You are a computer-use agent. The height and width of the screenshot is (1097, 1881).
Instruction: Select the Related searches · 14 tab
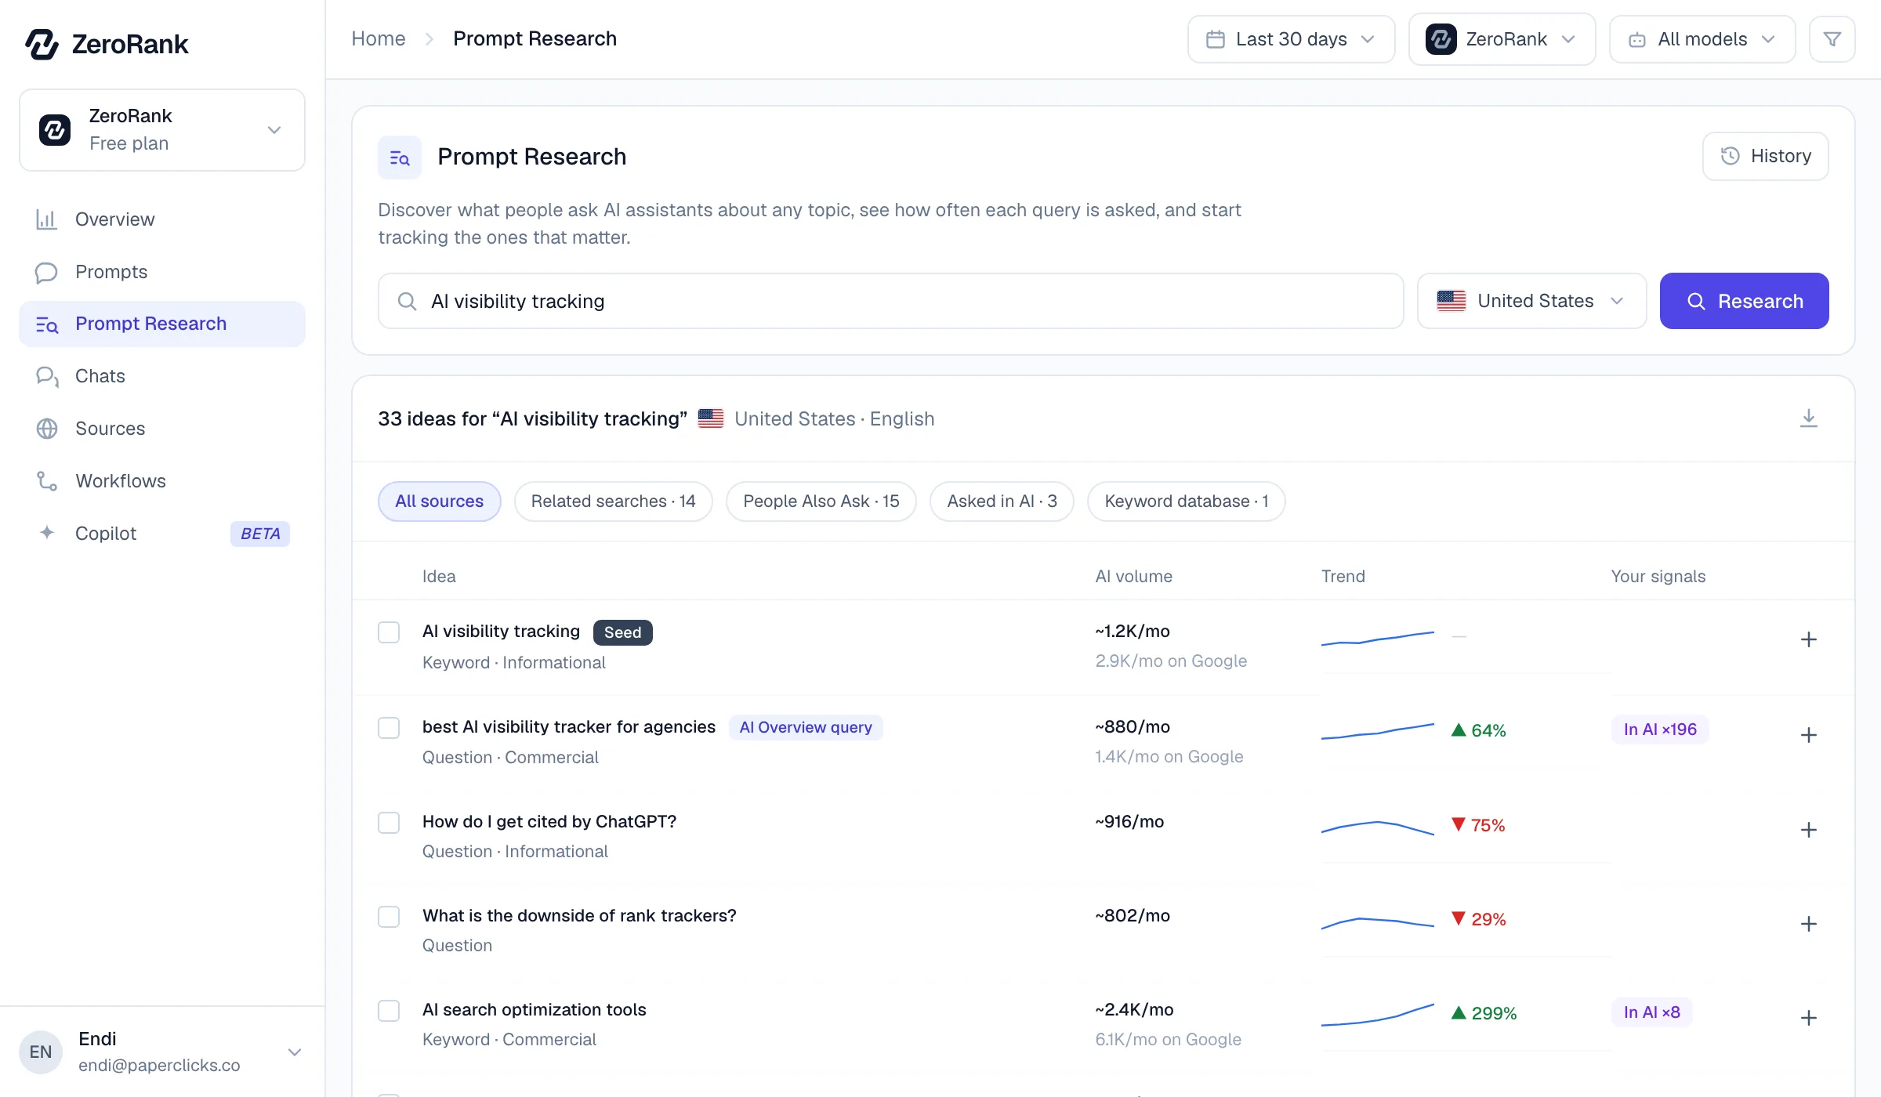(613, 501)
